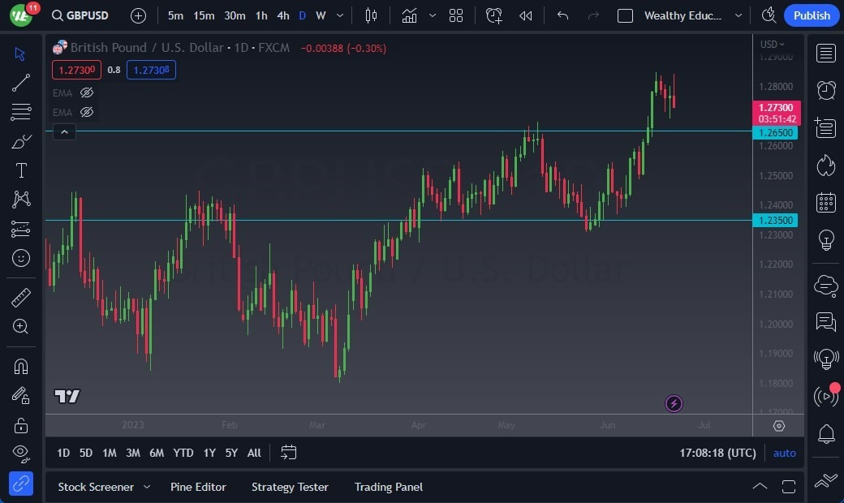Select the 1Y date range button
The height and width of the screenshot is (503, 844).
pyautogui.click(x=209, y=453)
